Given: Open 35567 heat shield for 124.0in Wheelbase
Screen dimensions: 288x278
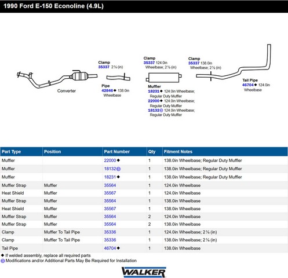Looking at the screenshot, I should click(x=110, y=193).
